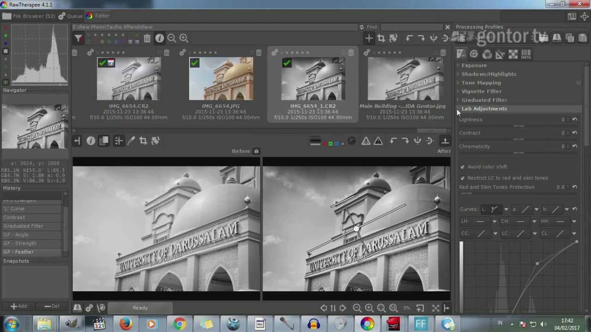Select the hand/cross navigation tool in editor
591x332 pixels.
(x=119, y=141)
